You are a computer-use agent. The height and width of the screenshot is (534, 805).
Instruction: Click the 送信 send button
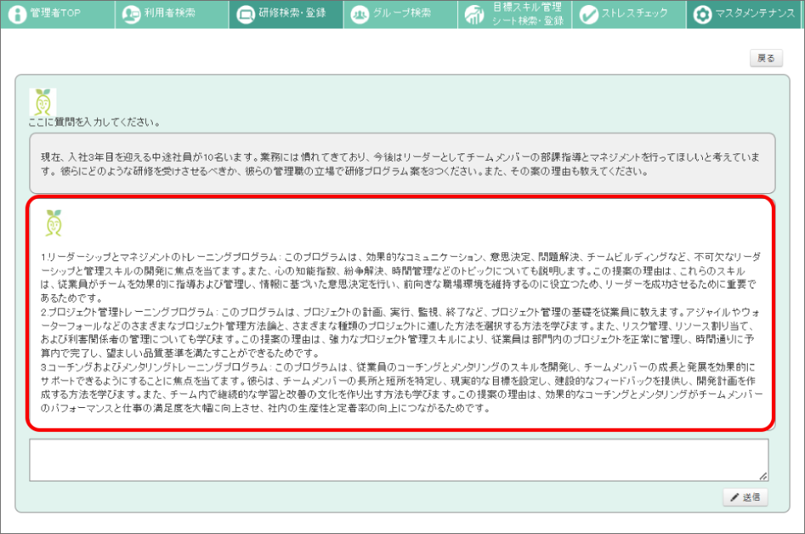(x=745, y=497)
